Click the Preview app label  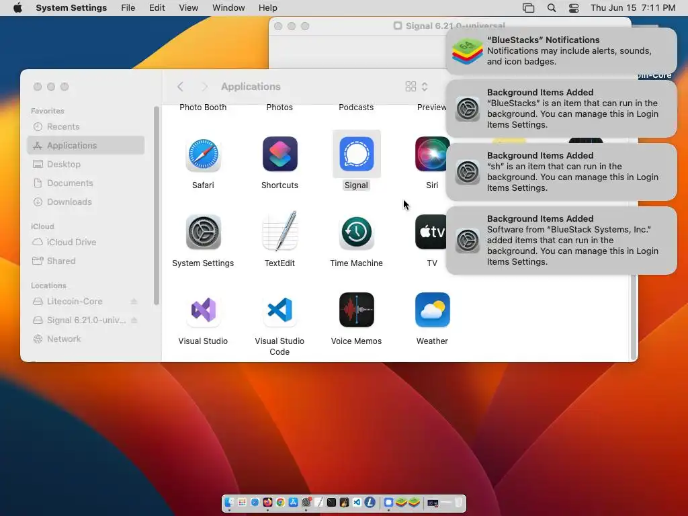point(432,107)
